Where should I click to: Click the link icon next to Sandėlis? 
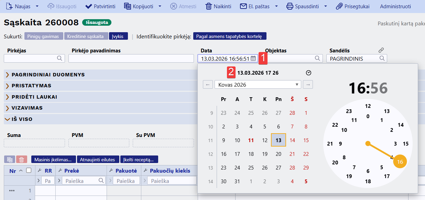381,50
